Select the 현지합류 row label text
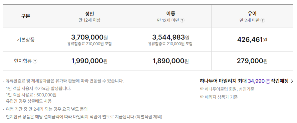 click(x=23, y=61)
